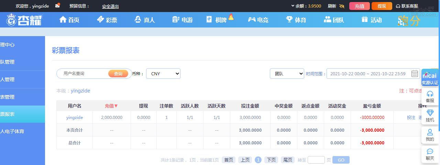Image resolution: width=440 pixels, height=165 pixels.
Task: Open 客服 headset floating icon
Action: point(430,97)
